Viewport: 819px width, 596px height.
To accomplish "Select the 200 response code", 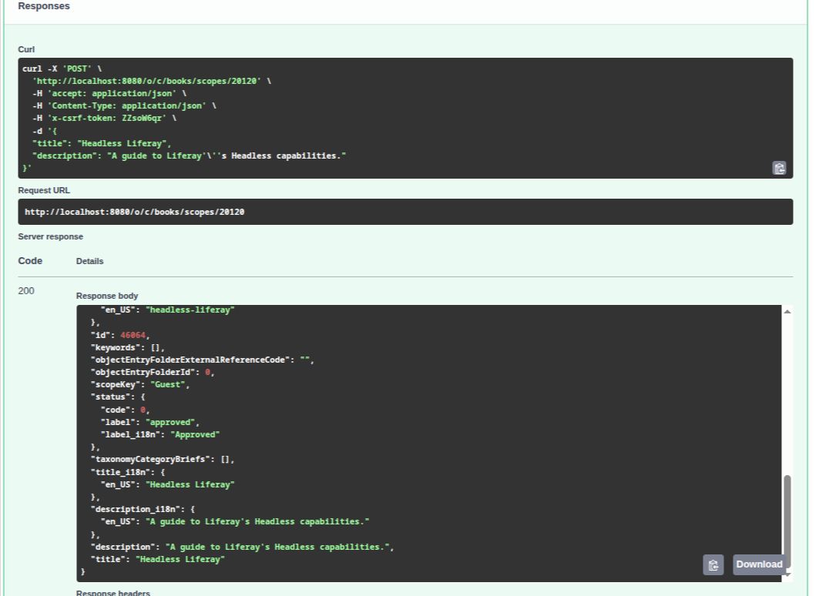I will click(x=26, y=291).
